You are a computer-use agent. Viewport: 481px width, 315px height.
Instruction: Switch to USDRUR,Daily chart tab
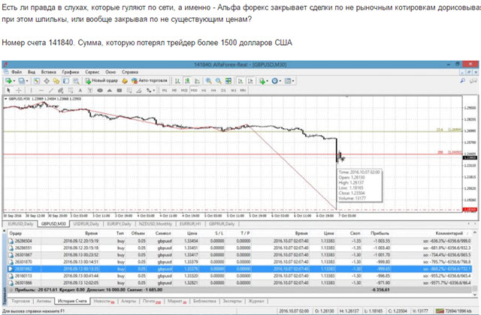tap(87, 223)
